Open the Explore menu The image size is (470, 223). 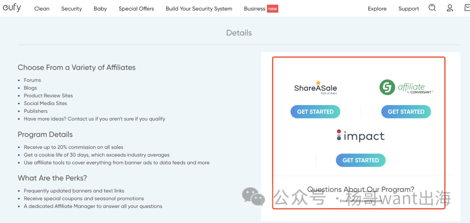pyautogui.click(x=377, y=9)
